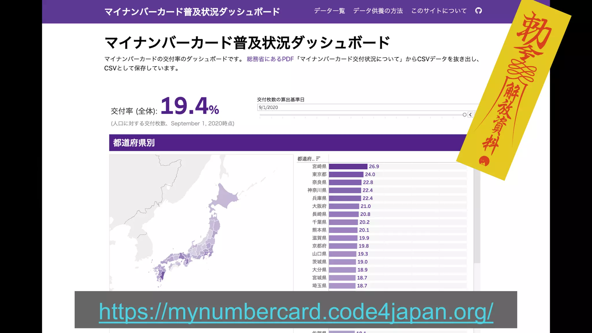Viewport: 592px width, 333px height.
Task: Select the 奈良県 bar showing 22.8
Action: click(x=345, y=182)
